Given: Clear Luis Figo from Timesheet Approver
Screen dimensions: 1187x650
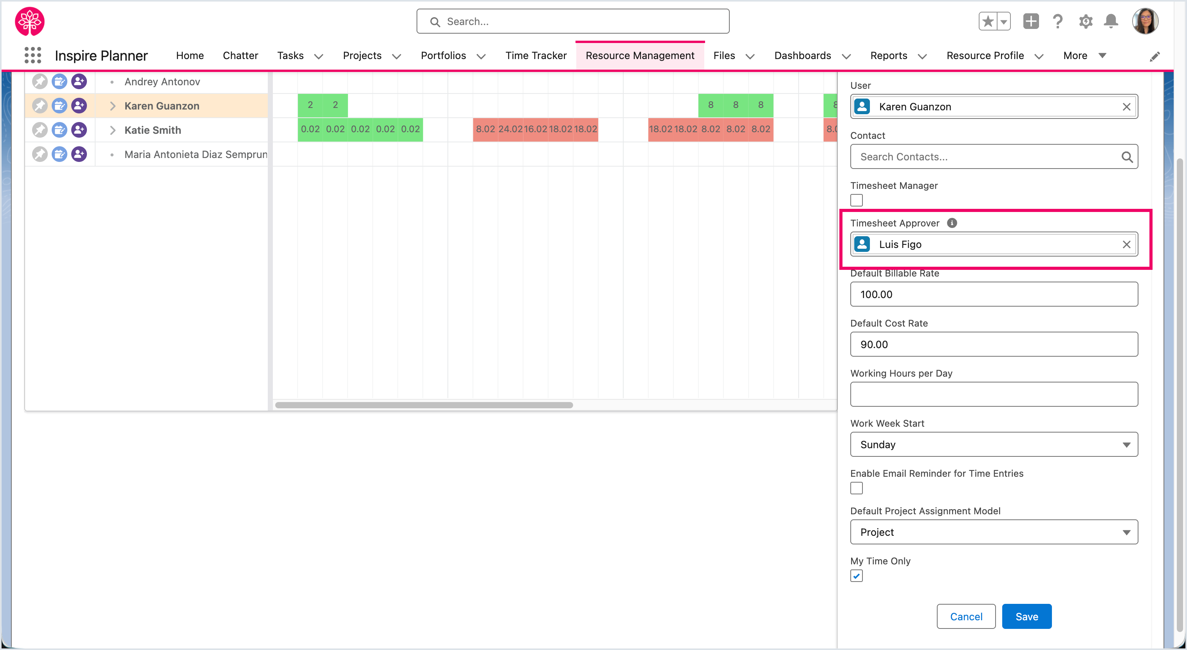Looking at the screenshot, I should (x=1126, y=244).
